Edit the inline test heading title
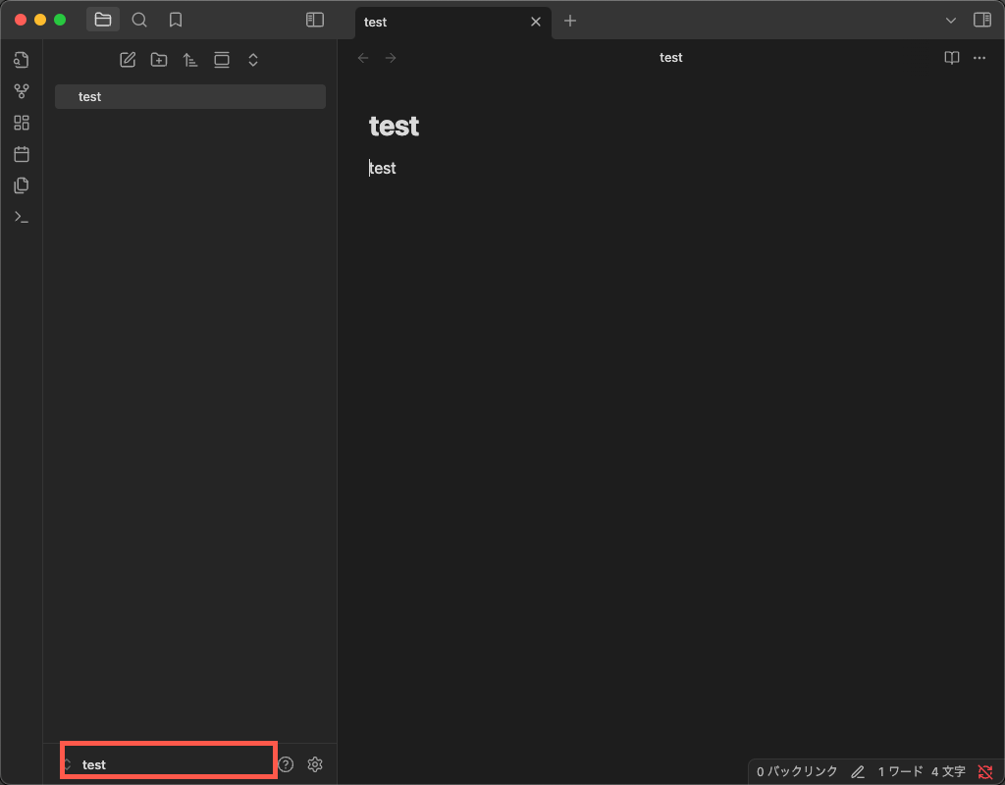1005x785 pixels. click(x=395, y=127)
